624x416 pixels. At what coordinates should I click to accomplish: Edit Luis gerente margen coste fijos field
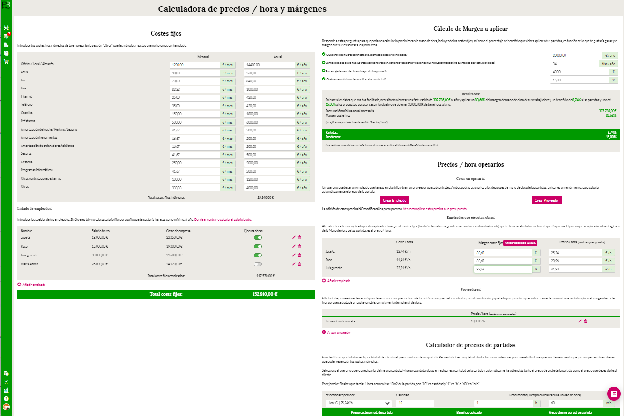click(x=503, y=269)
